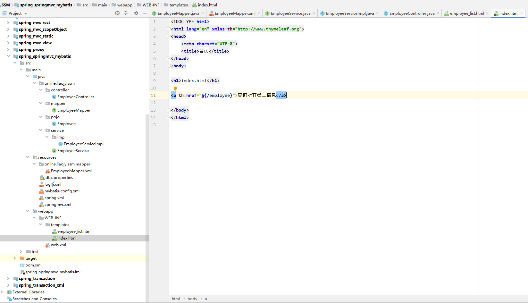
Task: Select web.xml file
Action: coord(58,245)
